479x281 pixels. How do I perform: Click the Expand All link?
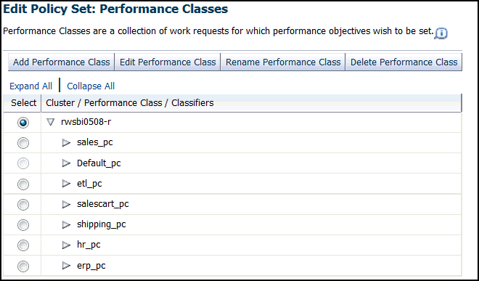click(31, 86)
